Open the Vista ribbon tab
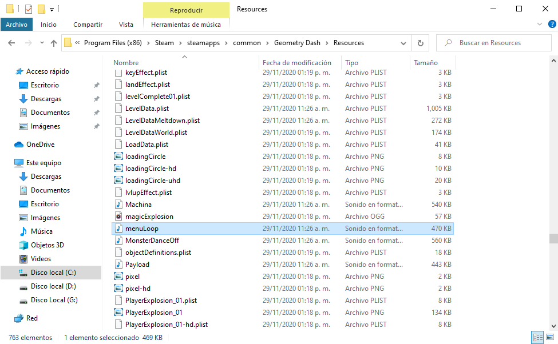Screen dimensions: 558x344 point(126,25)
